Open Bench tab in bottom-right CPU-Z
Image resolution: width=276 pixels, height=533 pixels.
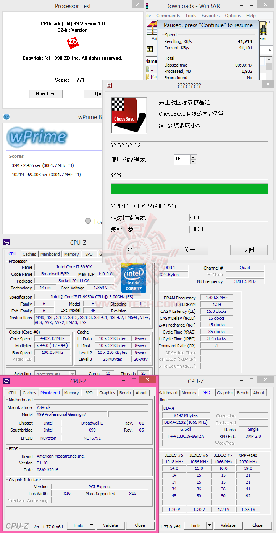(243, 393)
